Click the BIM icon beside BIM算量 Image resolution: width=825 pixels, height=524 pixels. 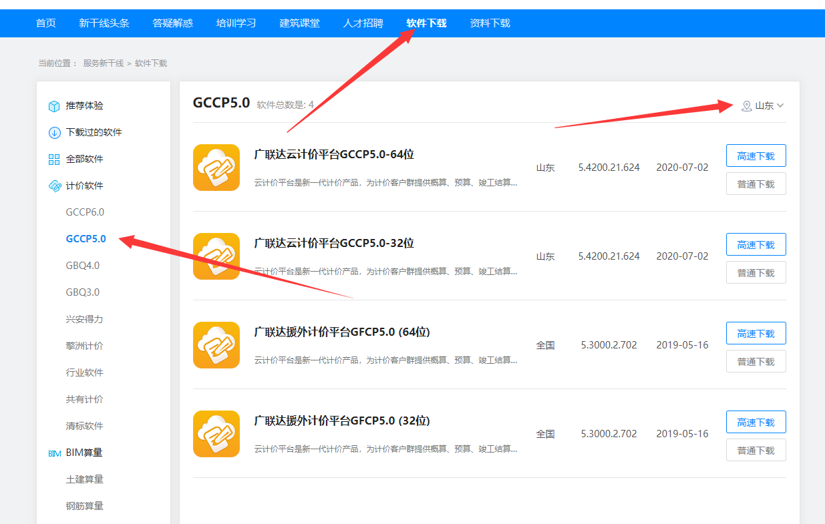(55, 453)
